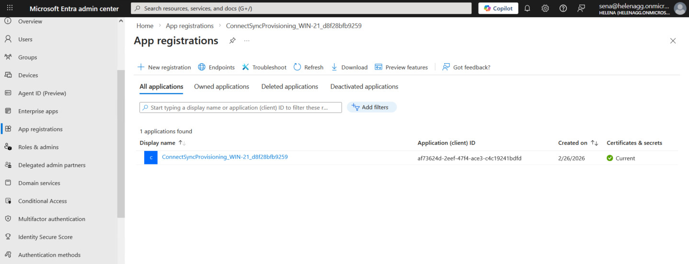
Task: Switch to the Deleted applications tab
Action: point(289,87)
